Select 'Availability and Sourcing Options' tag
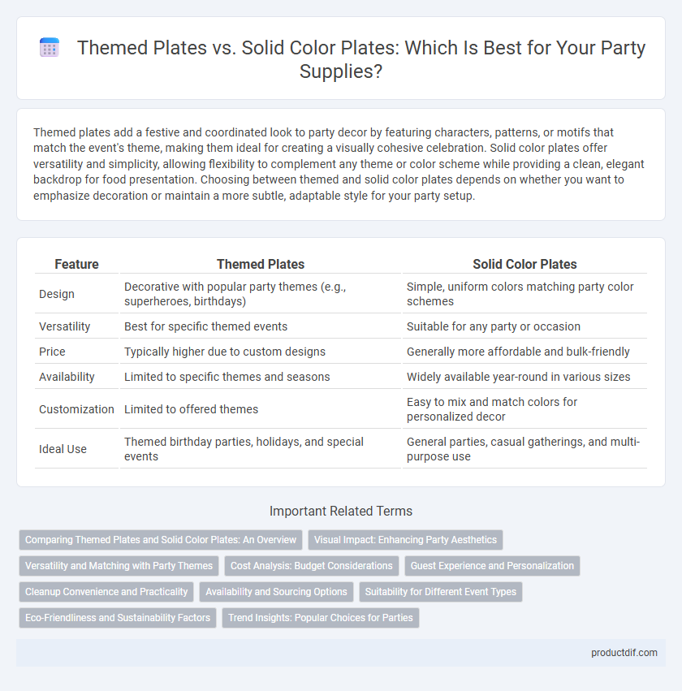 point(276,592)
